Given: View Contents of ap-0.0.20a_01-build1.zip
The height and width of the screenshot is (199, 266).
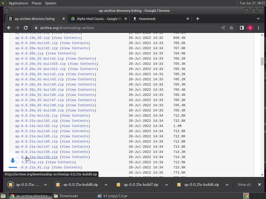Looking at the screenshot, I should pyautogui.click(x=81, y=59).
